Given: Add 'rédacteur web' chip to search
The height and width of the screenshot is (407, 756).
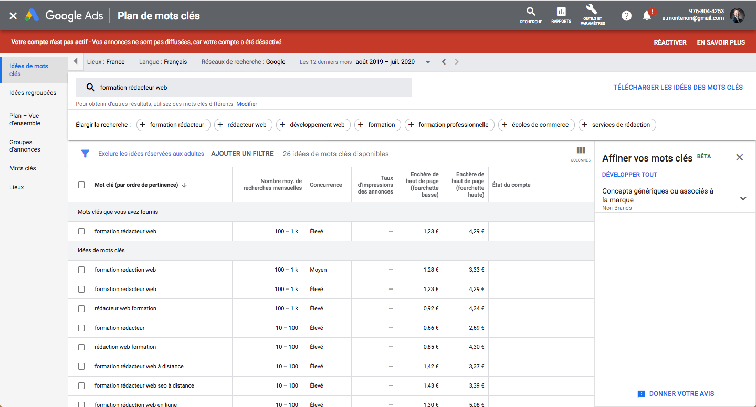Looking at the screenshot, I should (243, 125).
